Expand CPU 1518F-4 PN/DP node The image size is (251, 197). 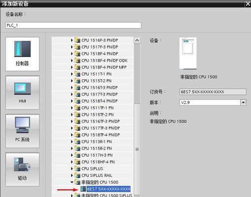[x=72, y=54]
